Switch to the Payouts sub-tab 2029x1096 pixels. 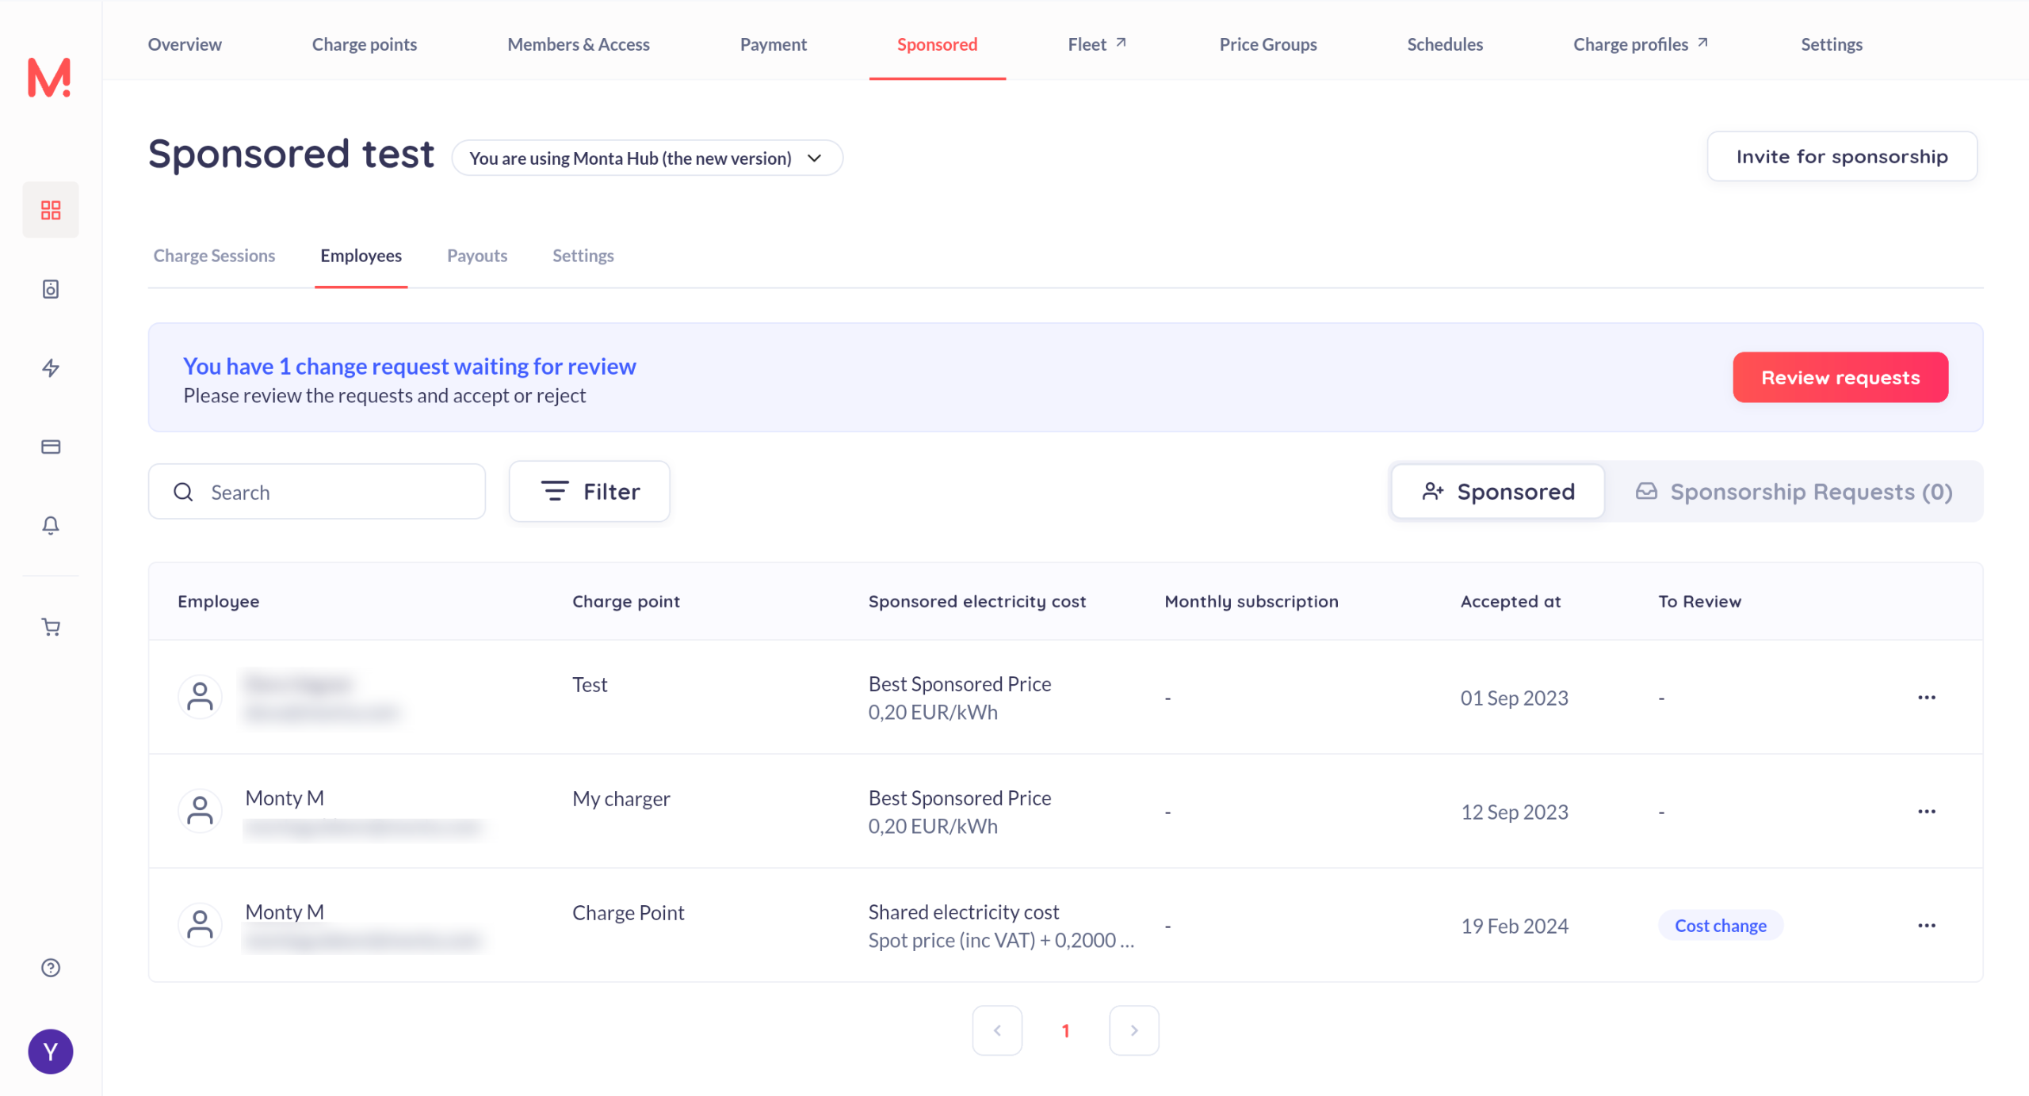[477, 256]
